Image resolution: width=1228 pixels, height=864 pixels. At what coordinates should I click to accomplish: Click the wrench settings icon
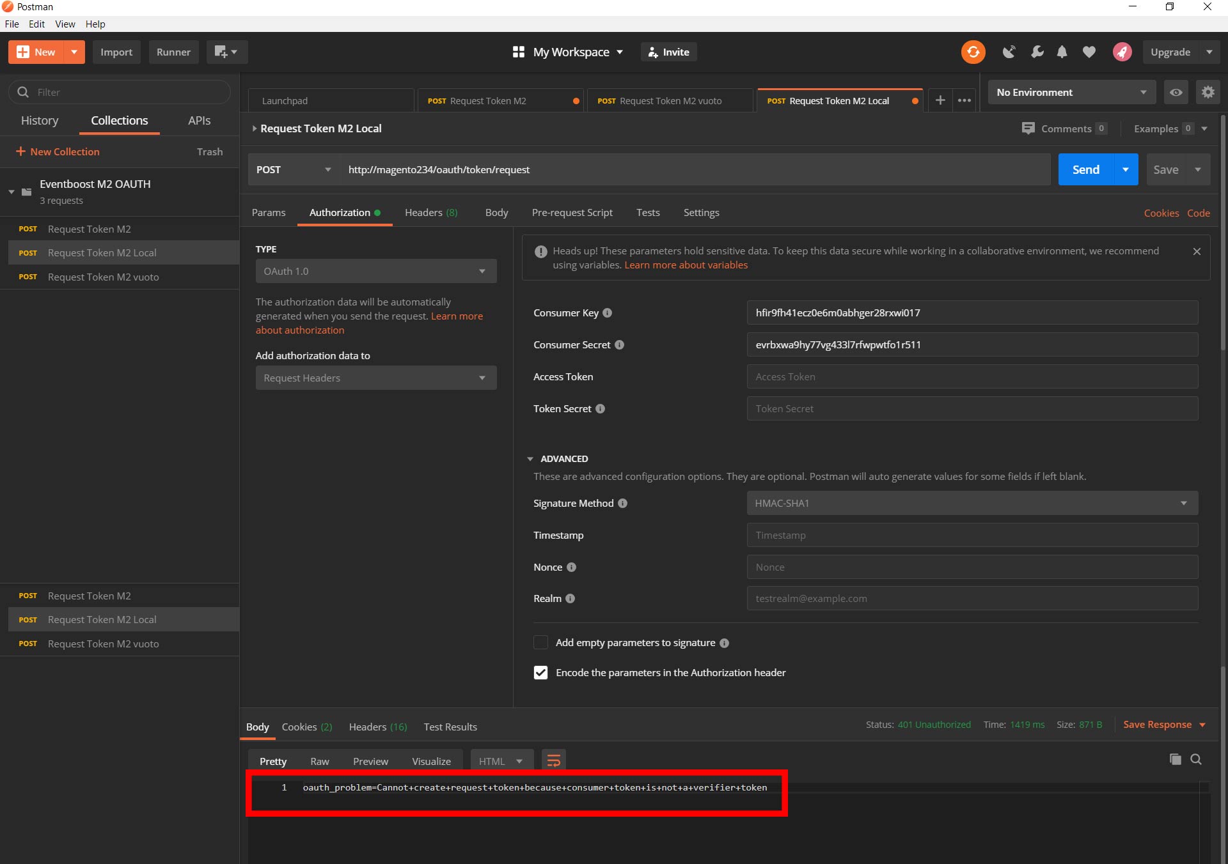click(1037, 52)
